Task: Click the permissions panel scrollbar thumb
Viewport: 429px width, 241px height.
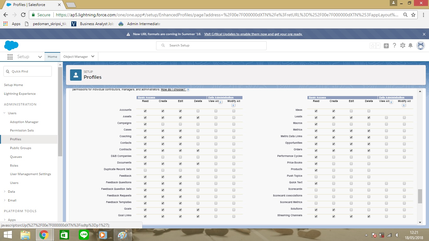Action: [x=420, y=196]
